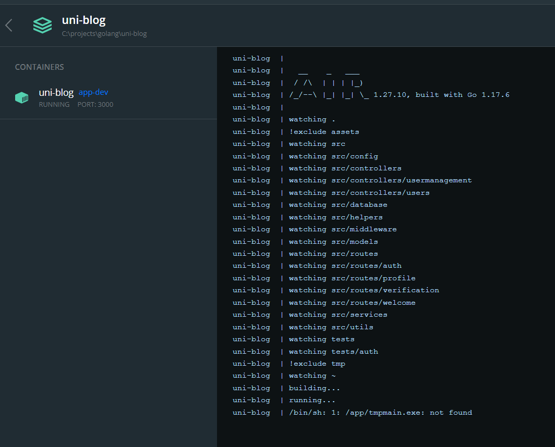Click the CONTAINERS section heading

coord(39,67)
